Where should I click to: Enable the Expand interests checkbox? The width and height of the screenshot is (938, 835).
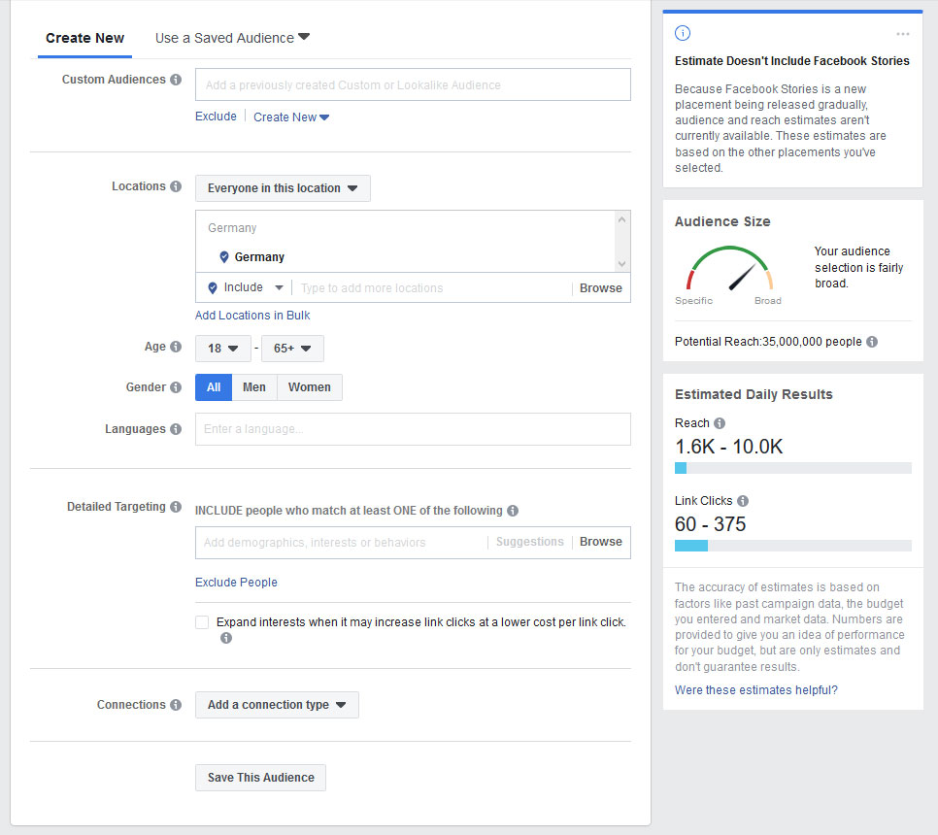201,621
